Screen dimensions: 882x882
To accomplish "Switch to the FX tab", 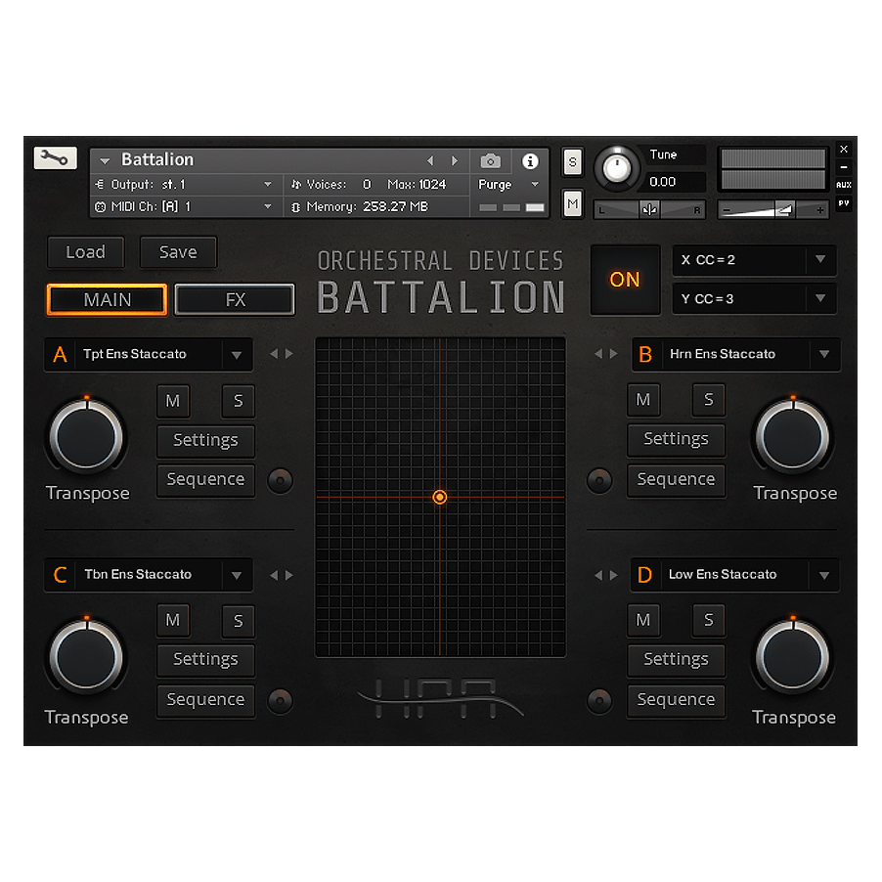I will coord(235,299).
